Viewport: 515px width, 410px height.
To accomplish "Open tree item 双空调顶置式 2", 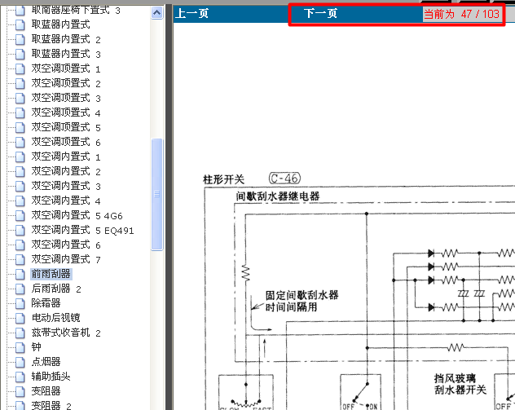I will 66,83.
